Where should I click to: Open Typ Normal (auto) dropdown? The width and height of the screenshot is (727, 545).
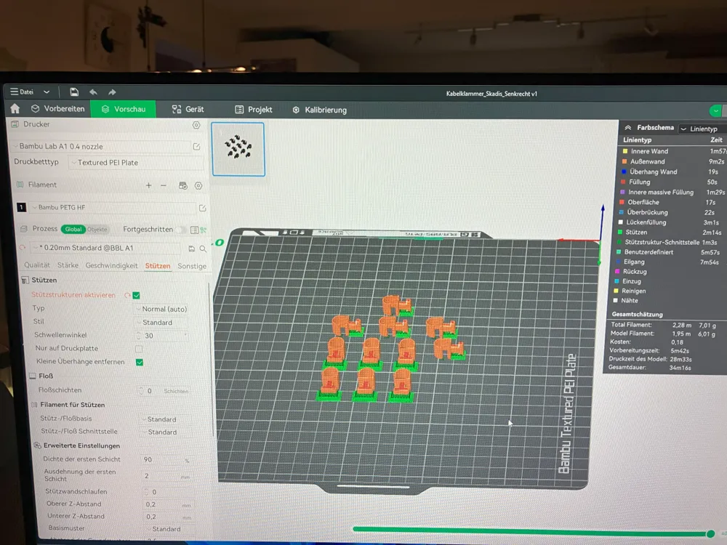pyautogui.click(x=162, y=309)
